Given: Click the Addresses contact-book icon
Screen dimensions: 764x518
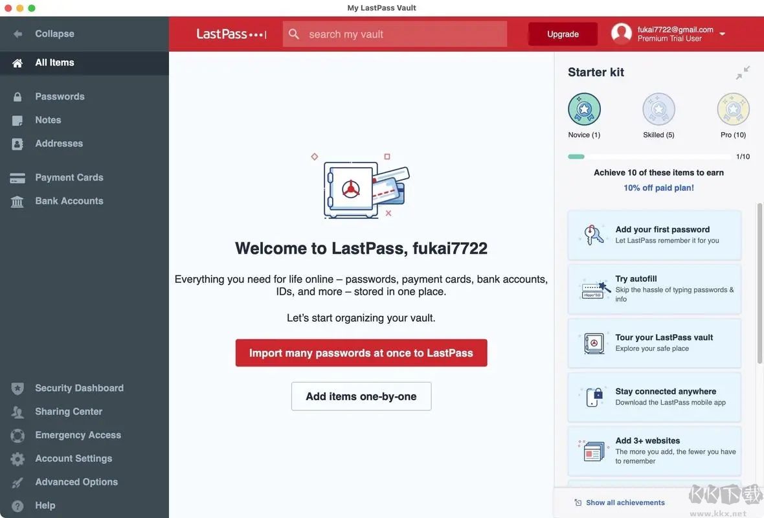Looking at the screenshot, I should pos(17,144).
